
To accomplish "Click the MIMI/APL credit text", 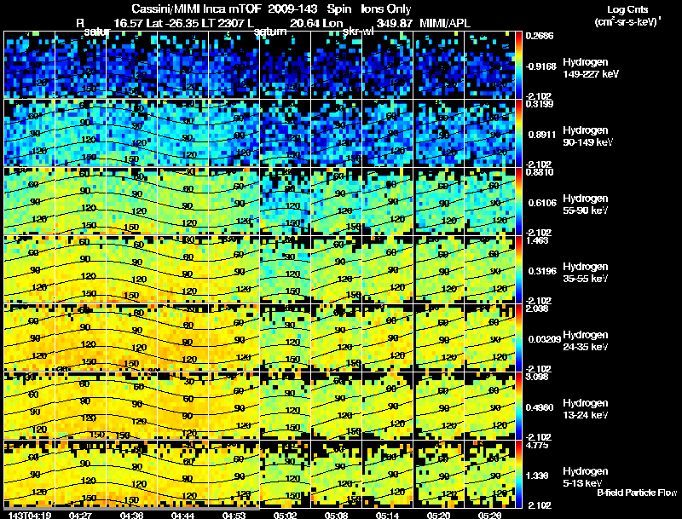I will [x=445, y=24].
